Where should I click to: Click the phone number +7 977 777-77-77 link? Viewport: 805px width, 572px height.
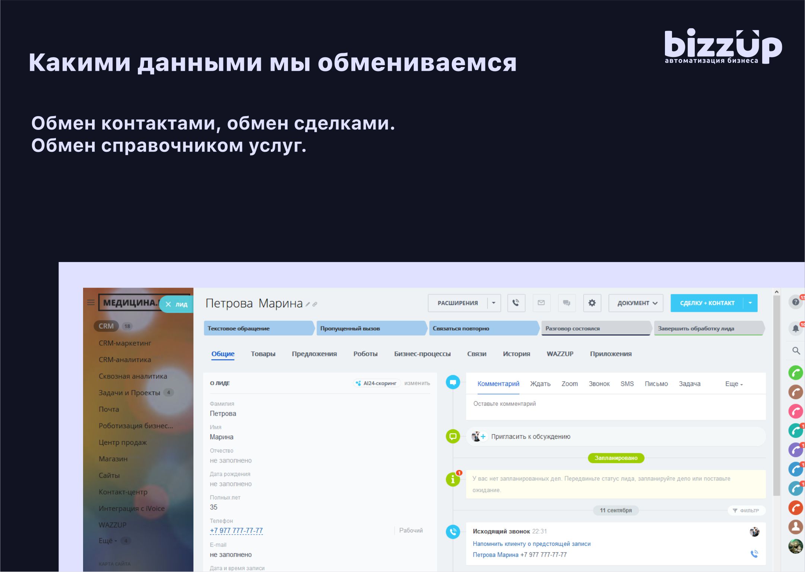[x=236, y=530]
